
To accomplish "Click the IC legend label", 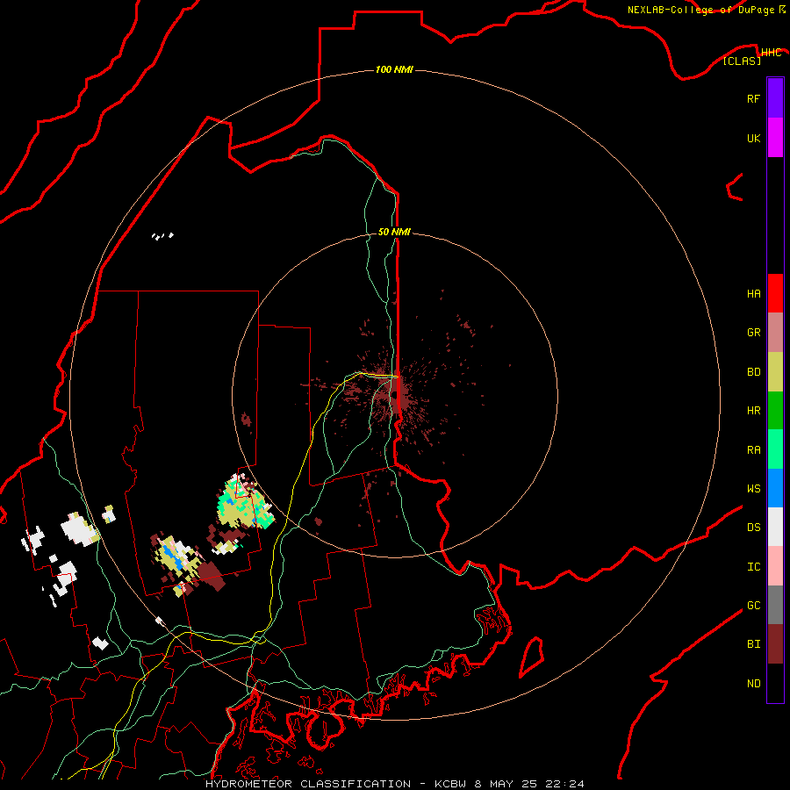I will [753, 567].
